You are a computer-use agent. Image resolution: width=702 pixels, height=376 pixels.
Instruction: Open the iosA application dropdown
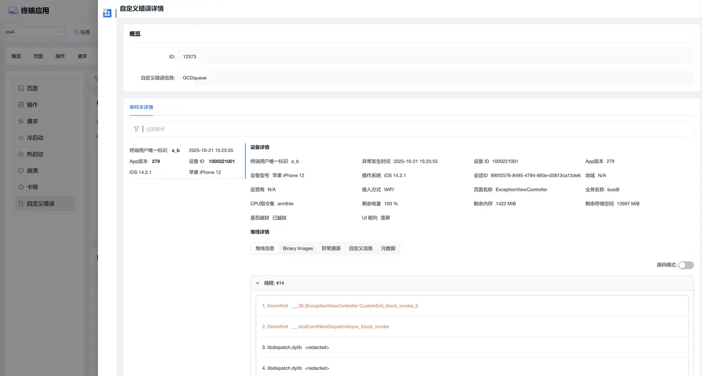pos(34,32)
